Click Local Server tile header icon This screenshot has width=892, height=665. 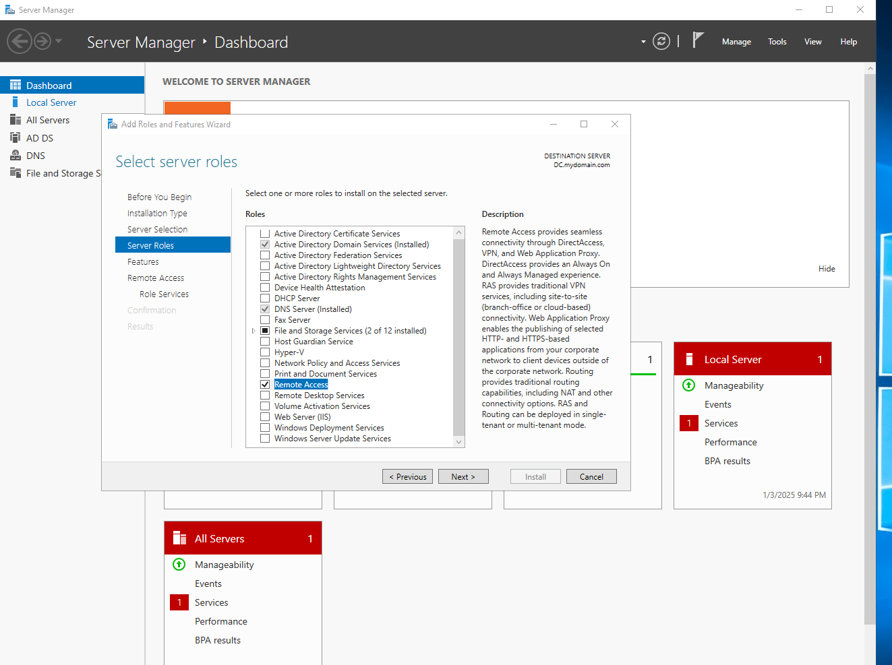point(689,359)
